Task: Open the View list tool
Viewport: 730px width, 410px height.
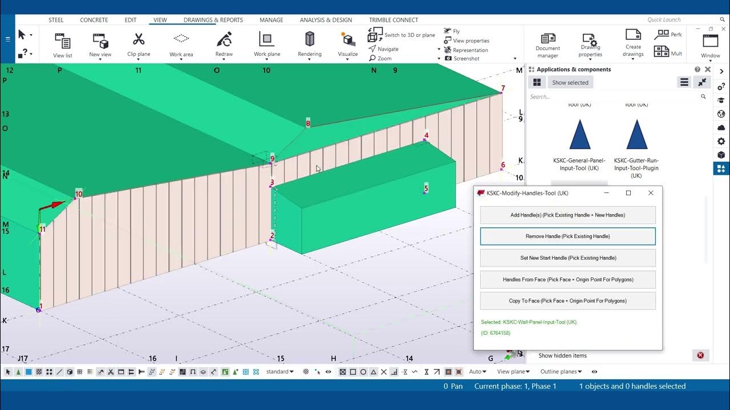Action: [x=63, y=46]
